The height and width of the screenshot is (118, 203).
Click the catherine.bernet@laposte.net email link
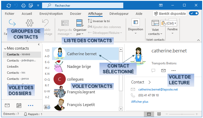[x=158, y=89]
